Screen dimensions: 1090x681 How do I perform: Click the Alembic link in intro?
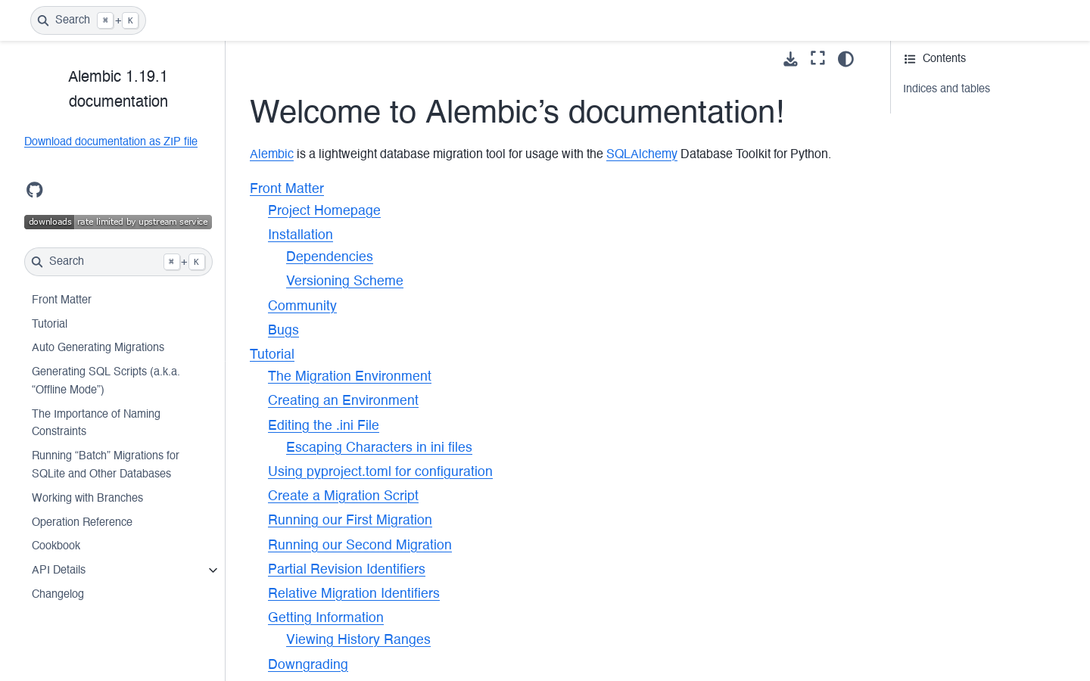pyautogui.click(x=272, y=154)
